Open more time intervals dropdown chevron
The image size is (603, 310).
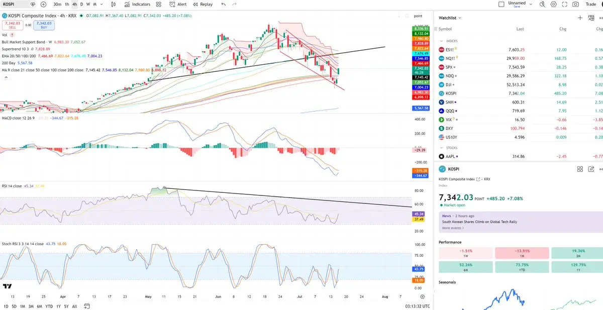(x=102, y=4)
